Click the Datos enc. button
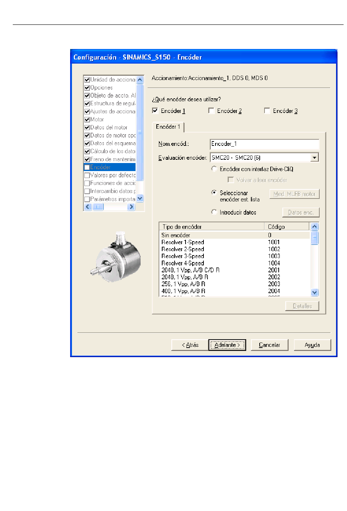The height and width of the screenshot is (511, 347). pyautogui.click(x=301, y=212)
